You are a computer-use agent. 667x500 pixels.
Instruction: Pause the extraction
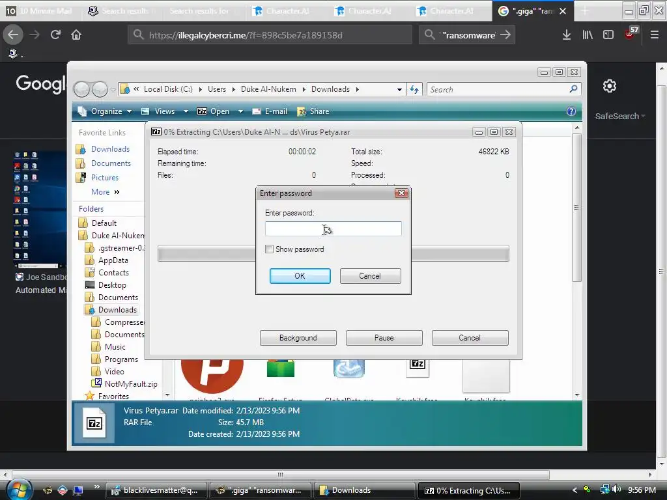coord(384,338)
